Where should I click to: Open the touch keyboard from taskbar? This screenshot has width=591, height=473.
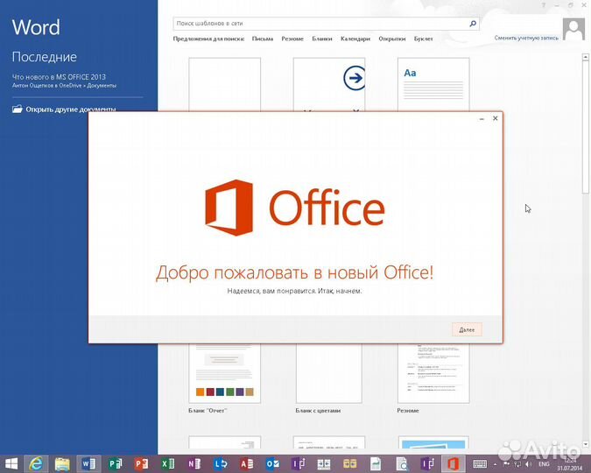(480, 464)
